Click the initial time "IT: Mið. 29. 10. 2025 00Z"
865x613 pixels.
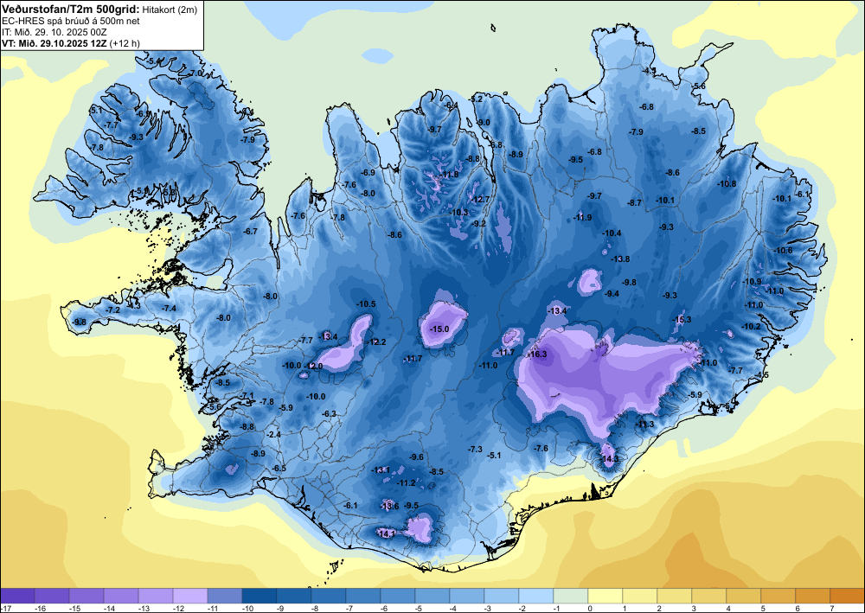coord(54,32)
